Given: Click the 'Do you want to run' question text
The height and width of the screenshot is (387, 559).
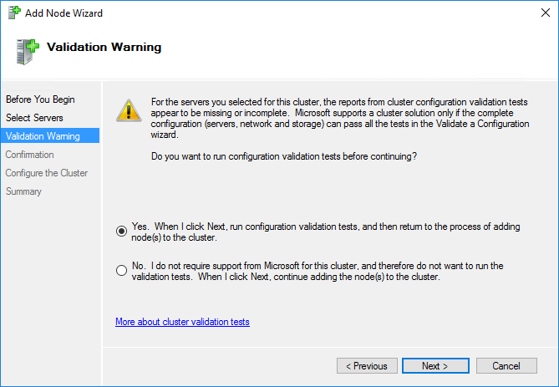Looking at the screenshot, I should pyautogui.click(x=284, y=156).
